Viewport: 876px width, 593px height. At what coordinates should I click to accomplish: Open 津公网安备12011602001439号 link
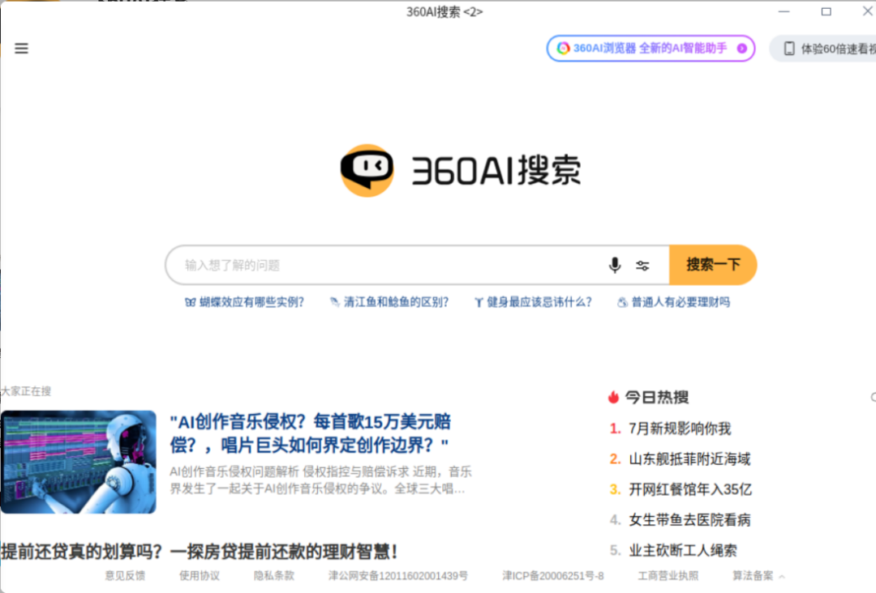(397, 576)
